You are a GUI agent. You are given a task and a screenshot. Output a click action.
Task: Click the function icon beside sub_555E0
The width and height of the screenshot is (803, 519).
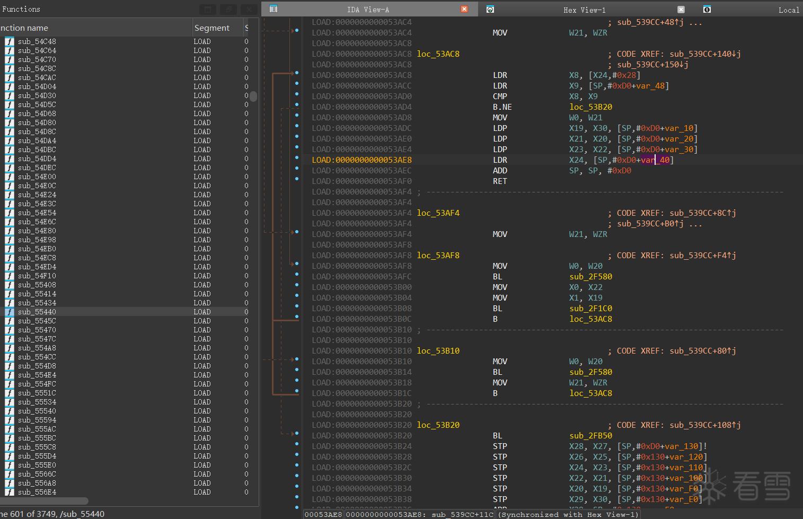click(x=10, y=465)
